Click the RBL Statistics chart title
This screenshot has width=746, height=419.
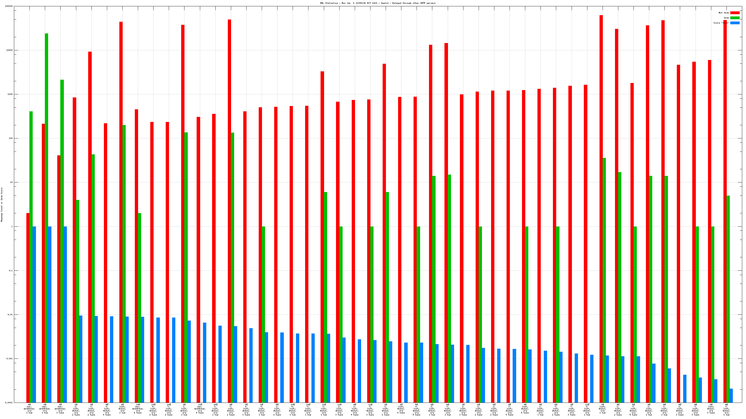[x=377, y=3]
